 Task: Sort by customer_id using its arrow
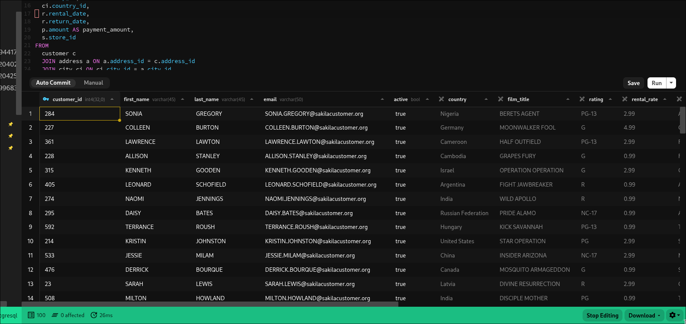pyautogui.click(x=112, y=99)
